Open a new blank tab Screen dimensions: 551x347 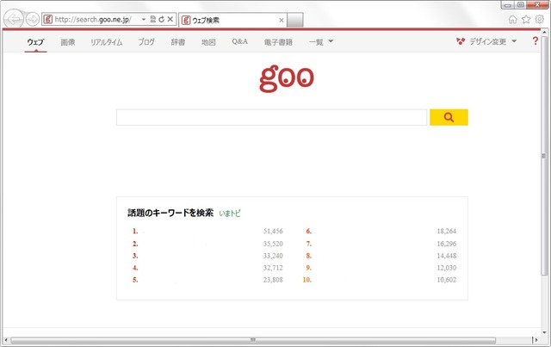(x=294, y=20)
